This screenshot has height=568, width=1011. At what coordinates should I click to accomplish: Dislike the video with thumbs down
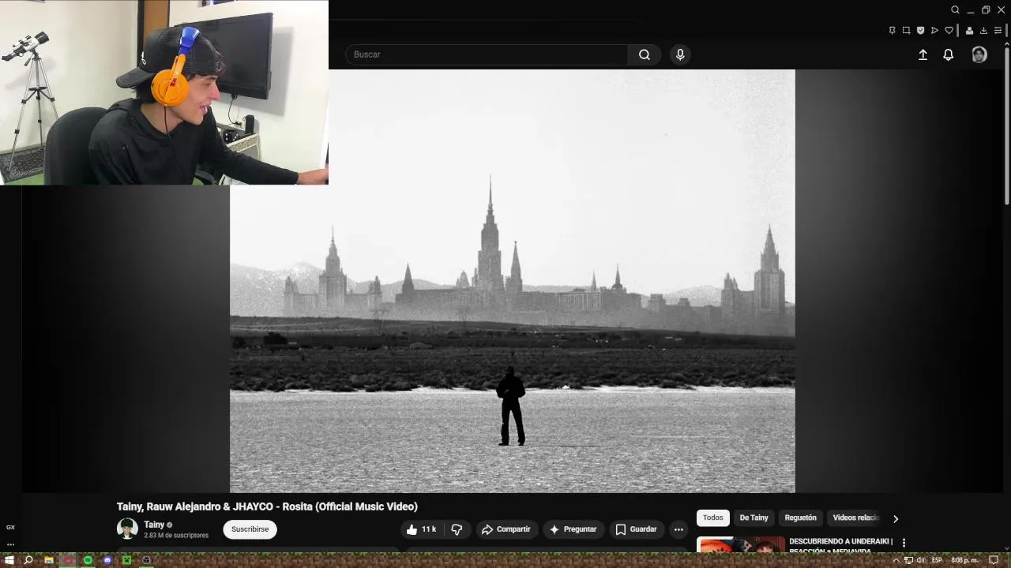tap(457, 529)
